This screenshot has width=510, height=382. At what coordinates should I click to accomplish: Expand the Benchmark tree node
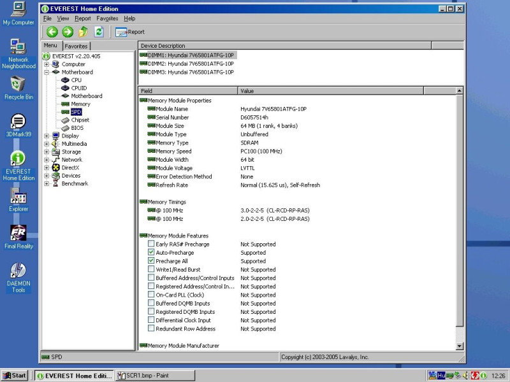[47, 183]
